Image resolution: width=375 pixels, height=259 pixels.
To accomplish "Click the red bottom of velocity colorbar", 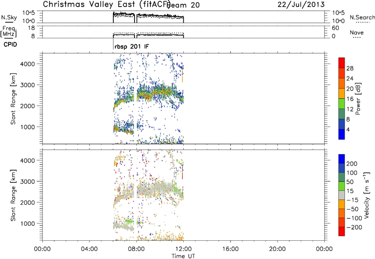I will pyautogui.click(x=342, y=231).
